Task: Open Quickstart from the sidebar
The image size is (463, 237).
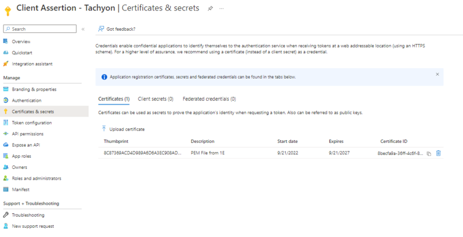Action: pyautogui.click(x=22, y=53)
